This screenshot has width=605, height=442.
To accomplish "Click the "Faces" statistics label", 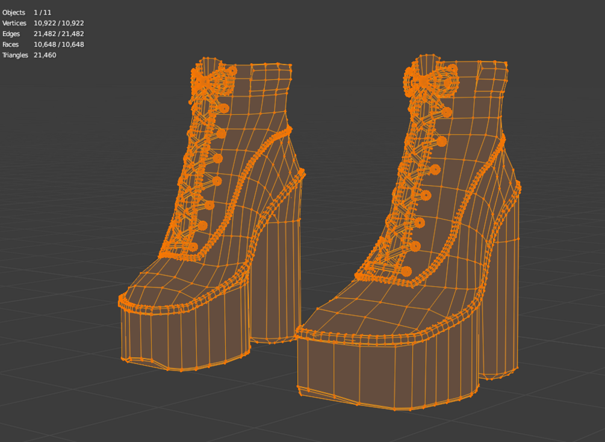I will [x=10, y=45].
